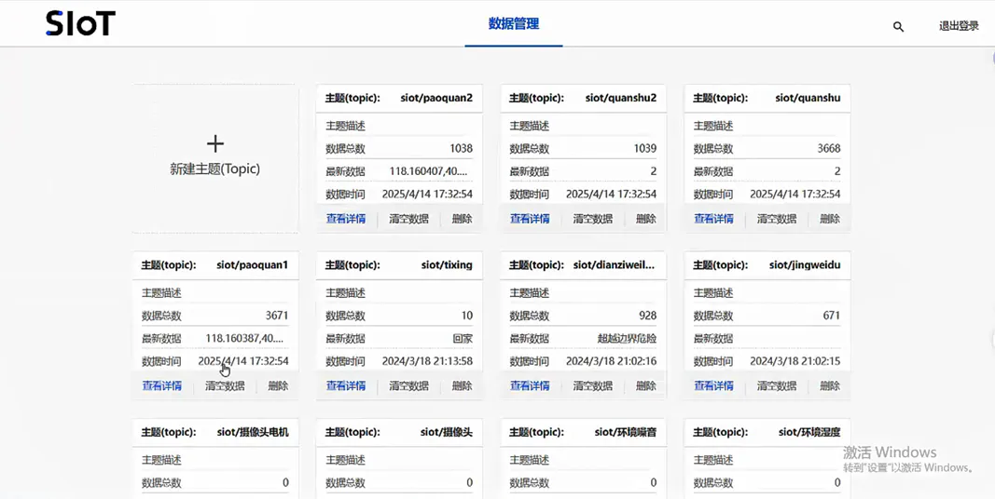Click topic name siot/dianziweil...

tap(614, 265)
